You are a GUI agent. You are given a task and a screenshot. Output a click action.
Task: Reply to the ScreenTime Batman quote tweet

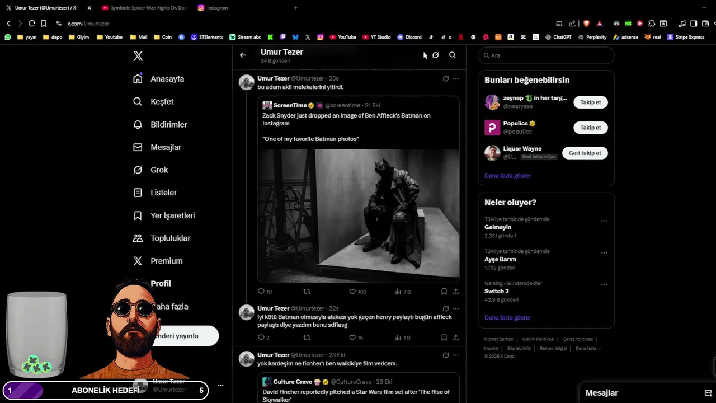(x=265, y=292)
